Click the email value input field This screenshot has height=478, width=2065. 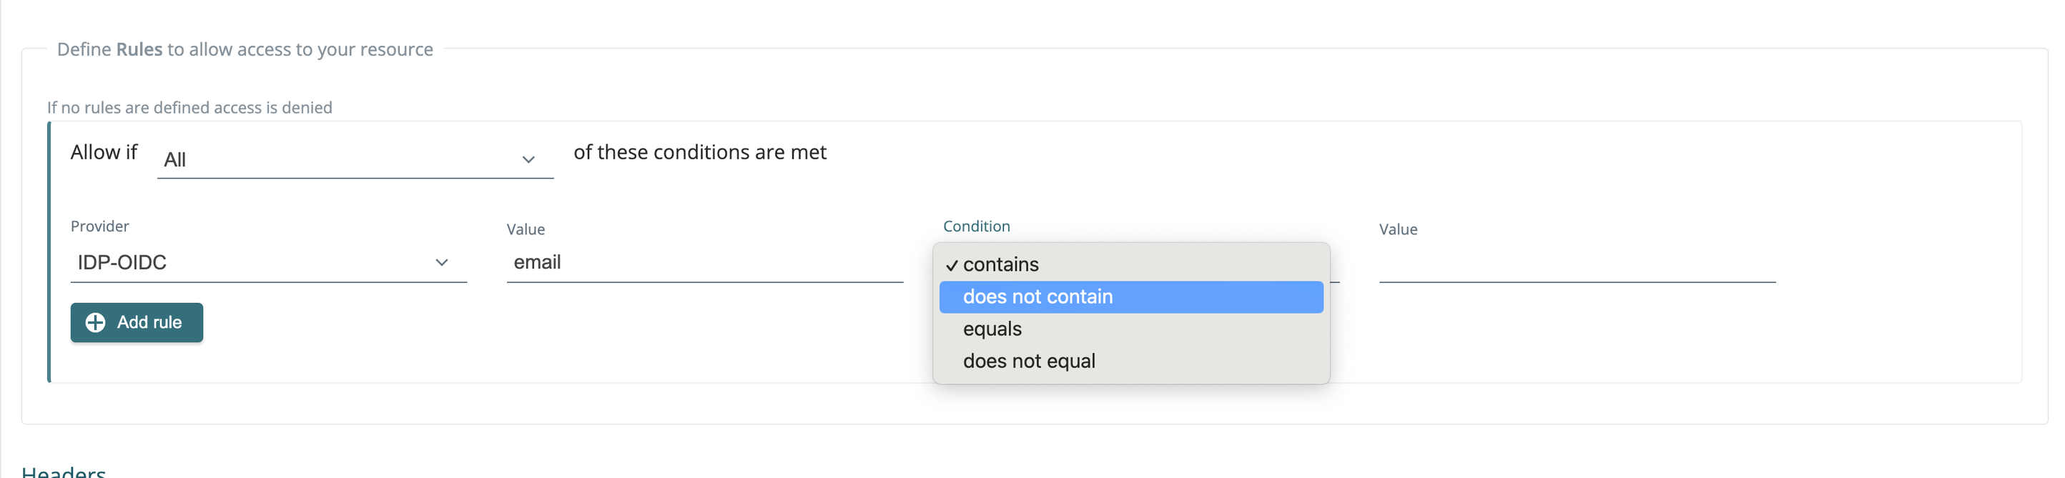click(x=704, y=263)
